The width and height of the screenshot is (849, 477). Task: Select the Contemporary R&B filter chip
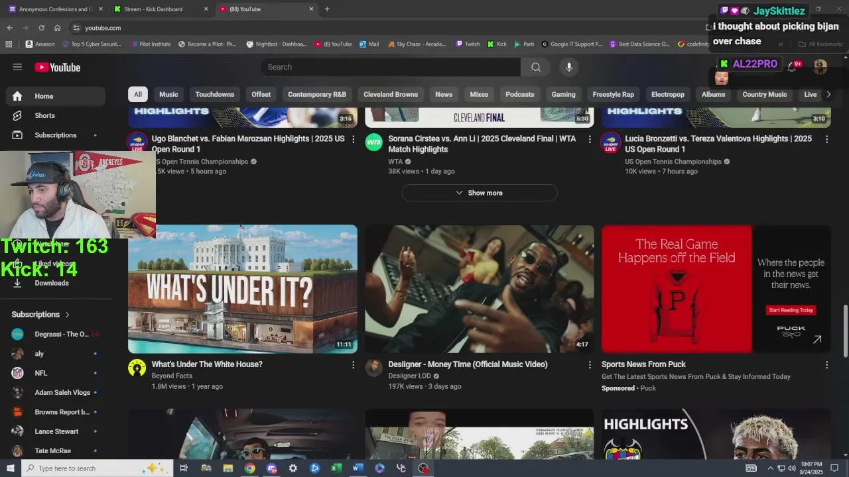coord(317,94)
